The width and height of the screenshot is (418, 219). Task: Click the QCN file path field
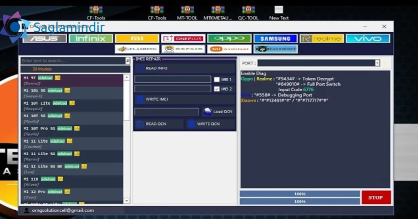[x=167, y=112]
